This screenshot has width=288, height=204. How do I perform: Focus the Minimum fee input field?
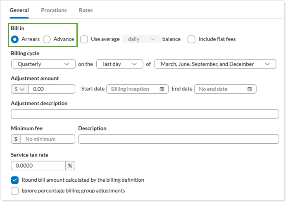click(x=48, y=139)
